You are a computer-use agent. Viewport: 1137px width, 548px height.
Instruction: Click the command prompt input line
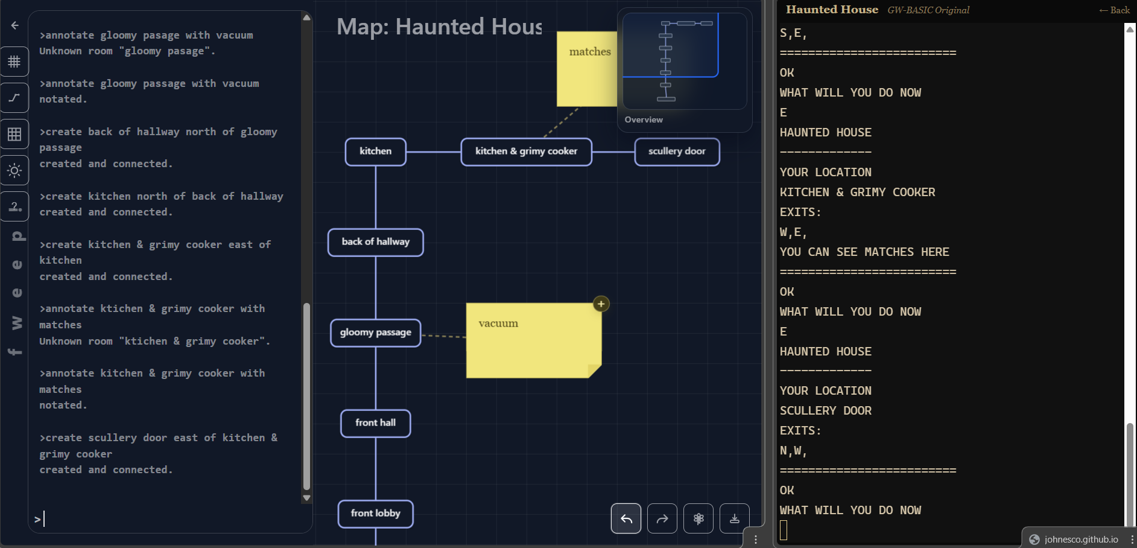(x=169, y=519)
